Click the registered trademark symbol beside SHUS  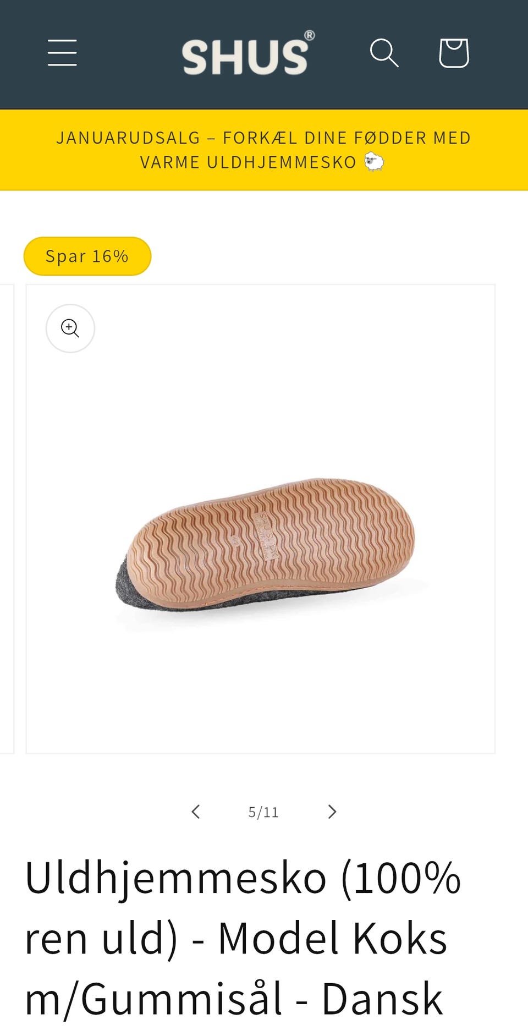(x=310, y=36)
